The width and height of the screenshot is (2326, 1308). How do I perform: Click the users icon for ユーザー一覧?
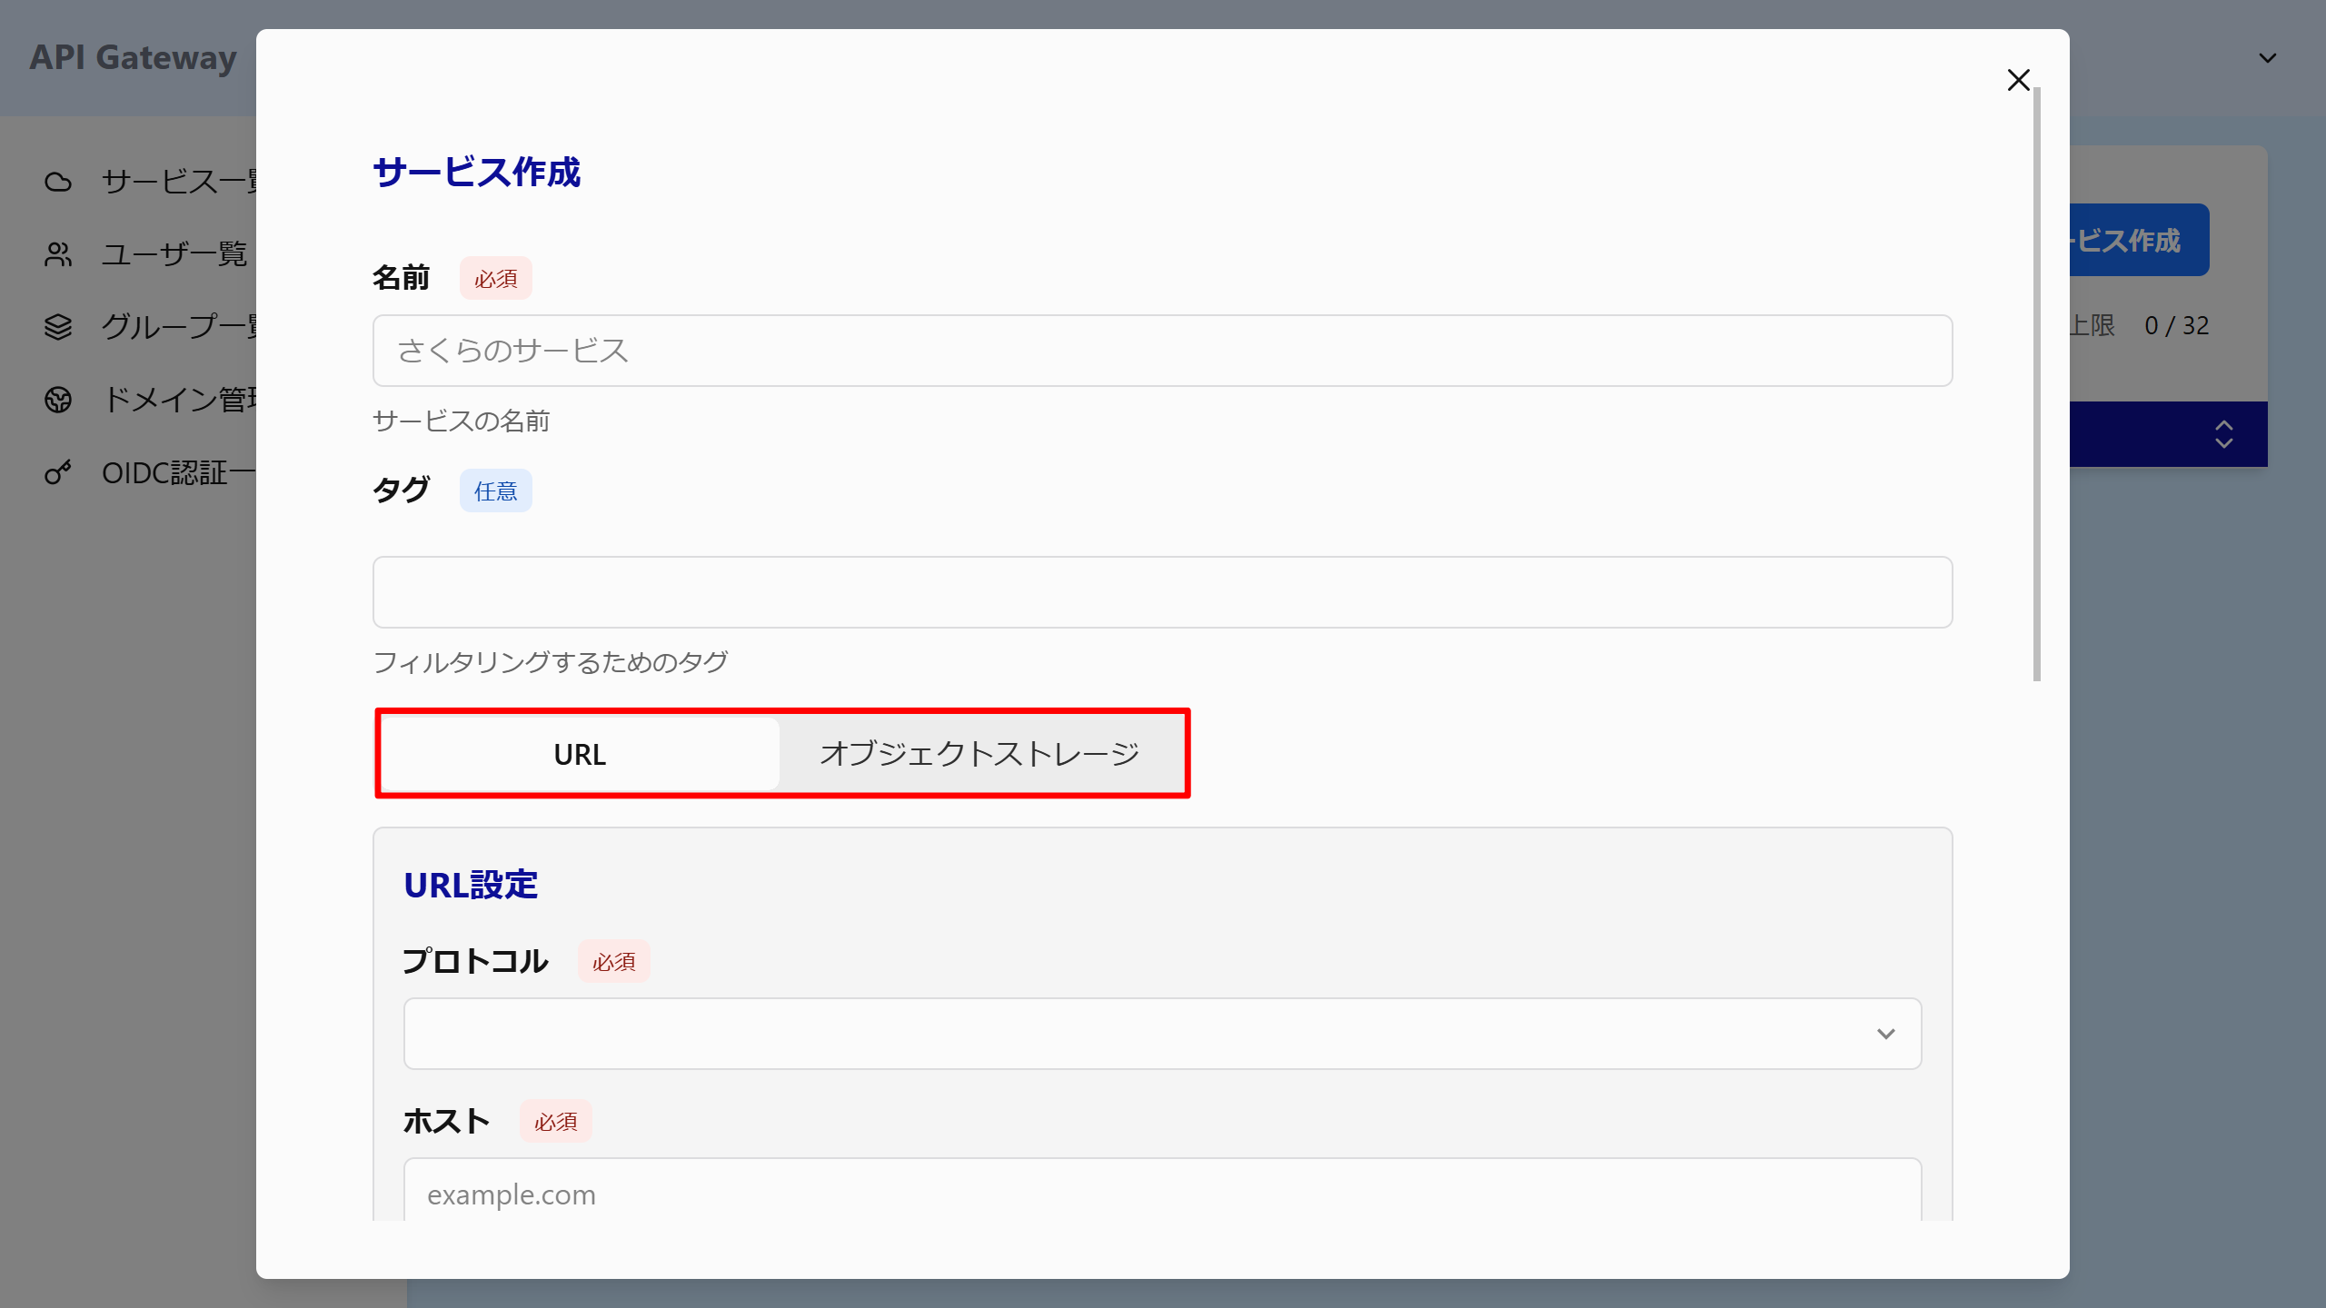(x=58, y=254)
